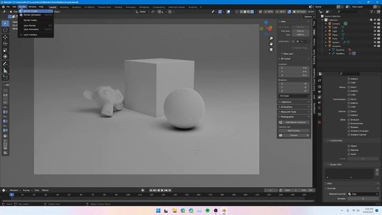
Task: Click the zoom view magnifier icon
Action: (x=271, y=38)
